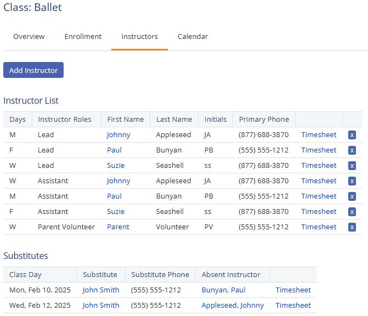Open the Enrollment tab

pos(83,37)
